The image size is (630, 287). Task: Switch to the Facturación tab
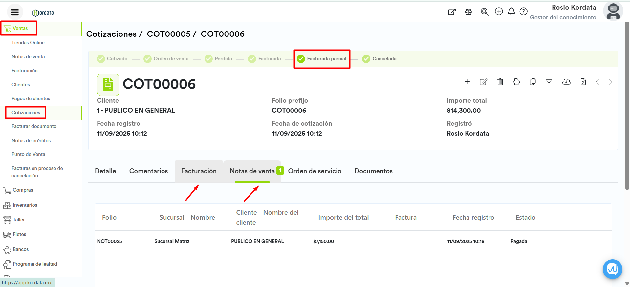point(199,171)
